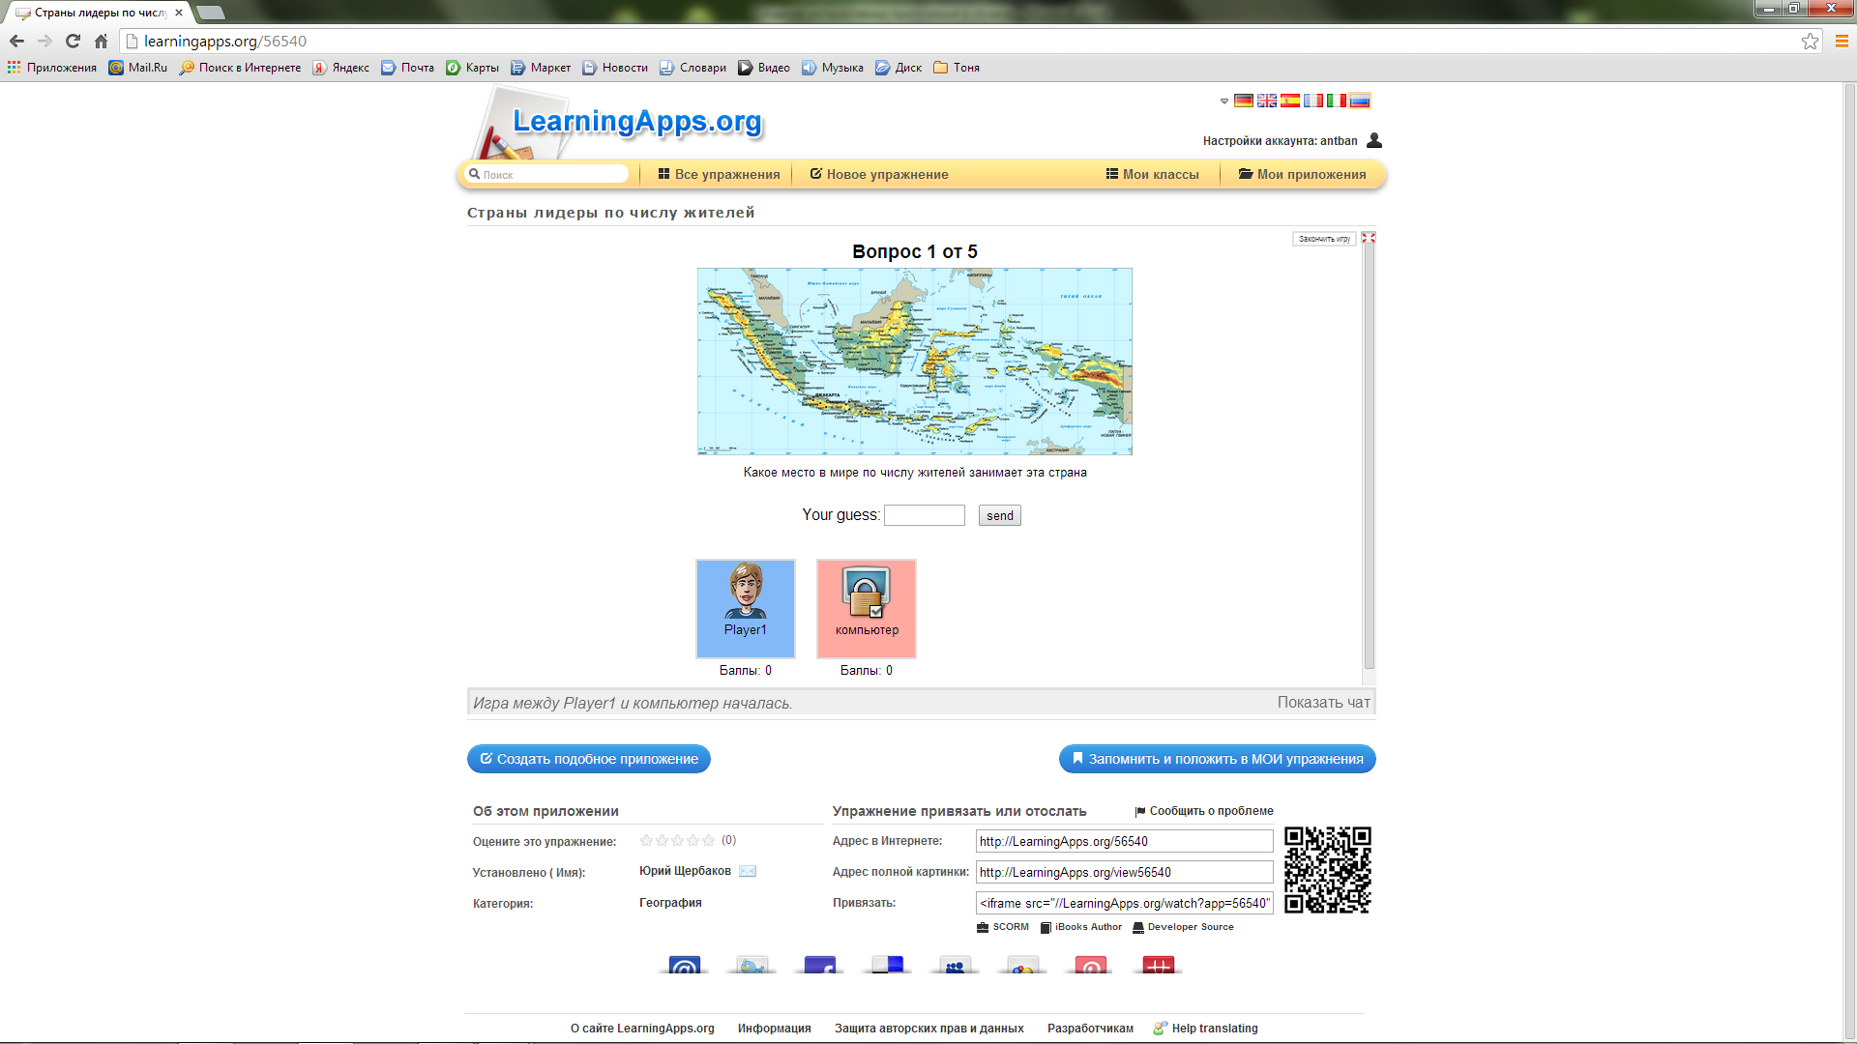Select the Russian flag language icon
The width and height of the screenshot is (1857, 1044).
(x=1360, y=101)
